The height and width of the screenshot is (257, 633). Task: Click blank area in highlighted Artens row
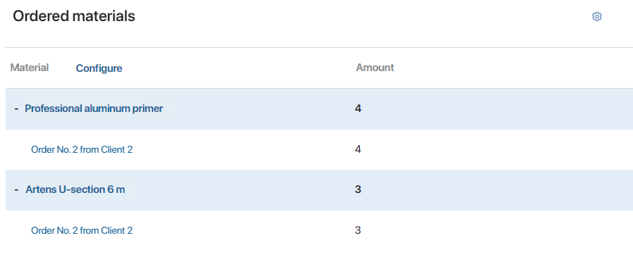(x=497, y=189)
